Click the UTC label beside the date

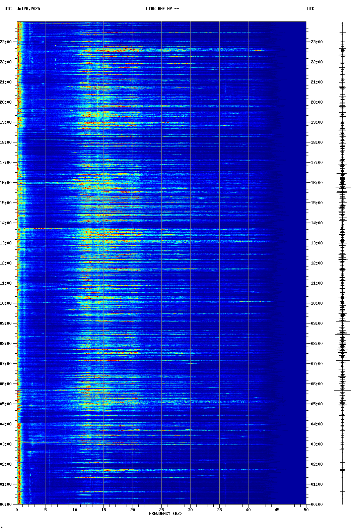click(8, 9)
